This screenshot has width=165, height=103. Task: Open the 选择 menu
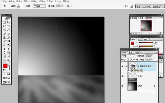34,1
